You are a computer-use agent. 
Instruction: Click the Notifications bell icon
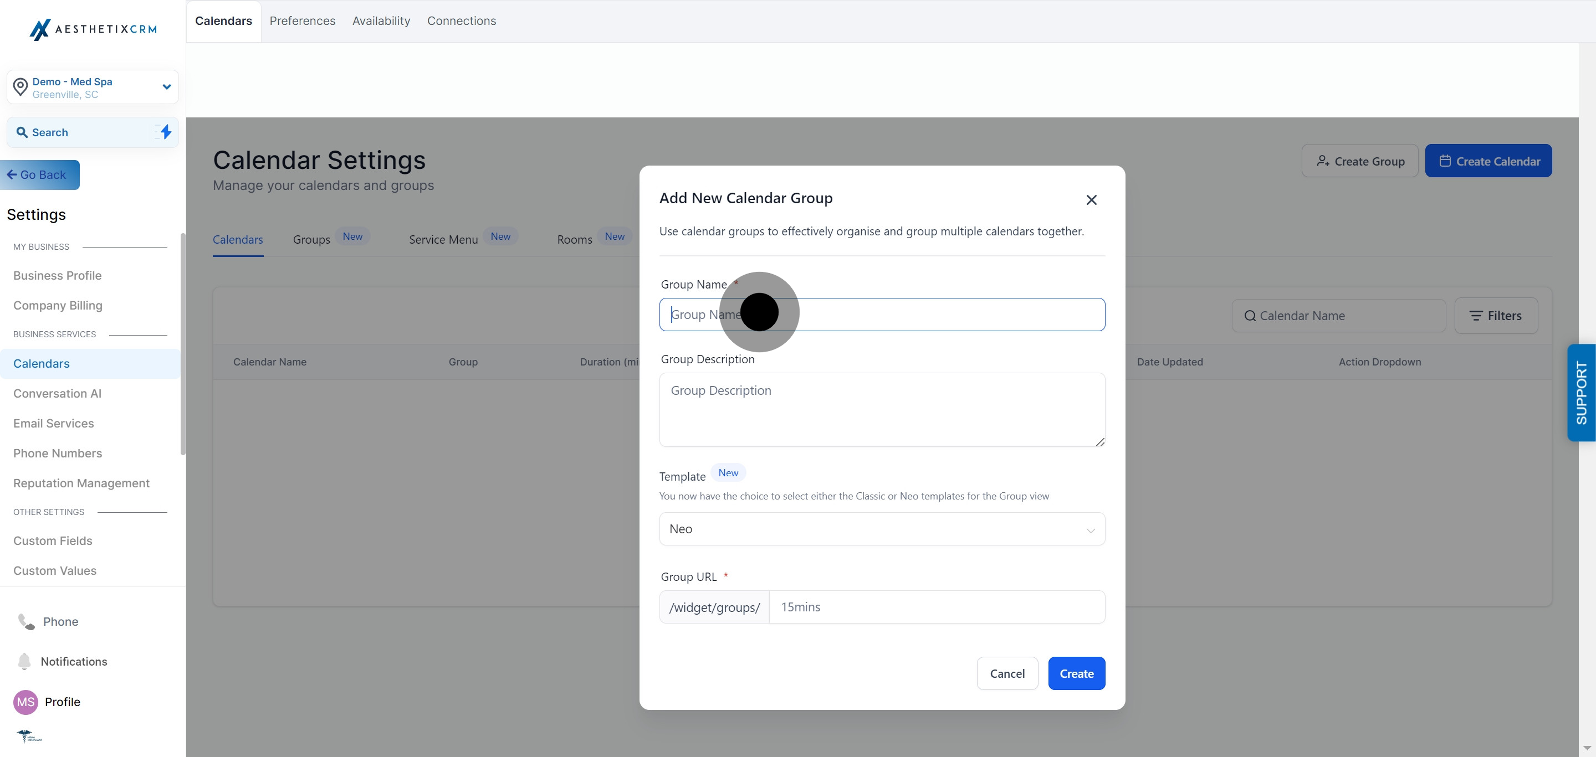(24, 661)
